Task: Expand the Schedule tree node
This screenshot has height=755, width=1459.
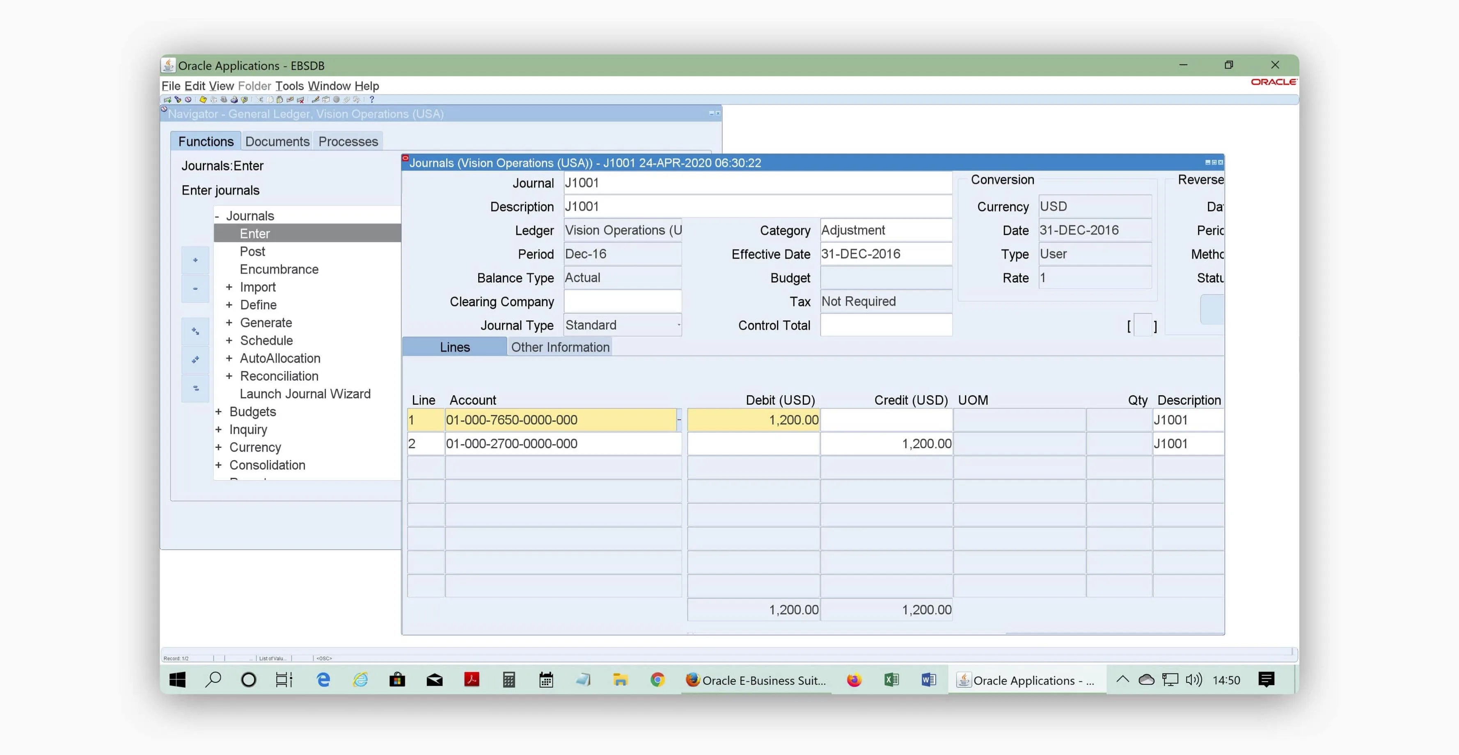Action: [229, 341]
